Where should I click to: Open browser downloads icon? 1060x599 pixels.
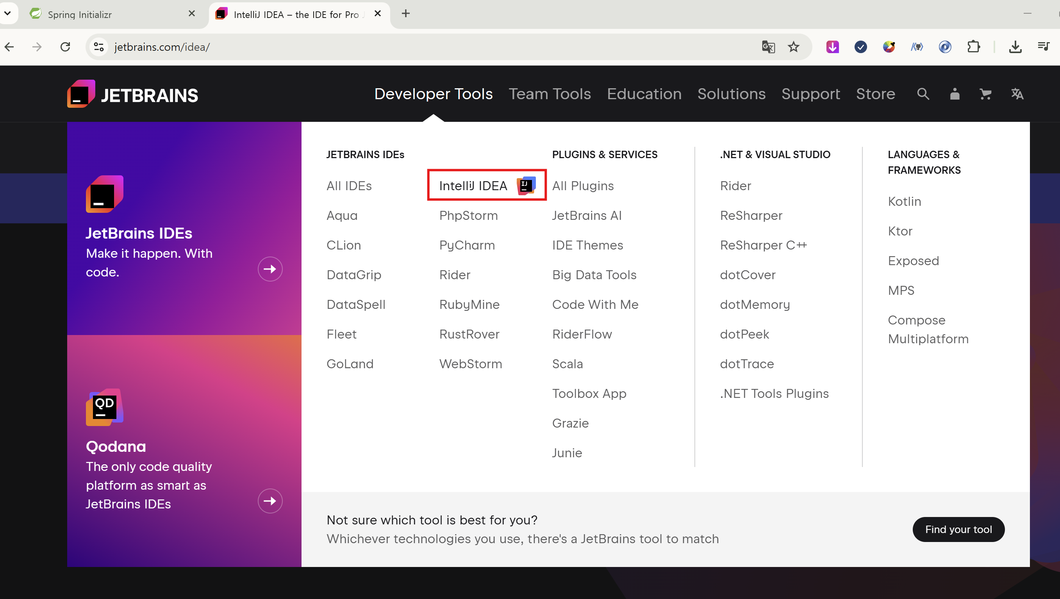coord(1015,47)
